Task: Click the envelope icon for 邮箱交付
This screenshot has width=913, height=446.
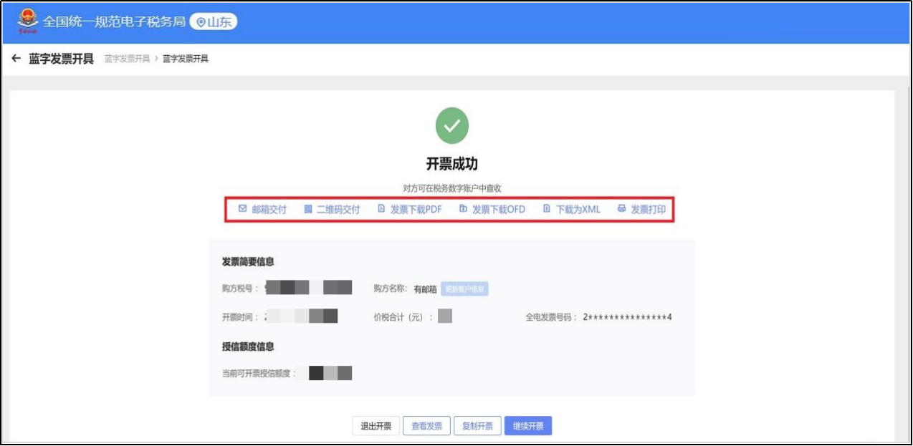Action: [242, 209]
